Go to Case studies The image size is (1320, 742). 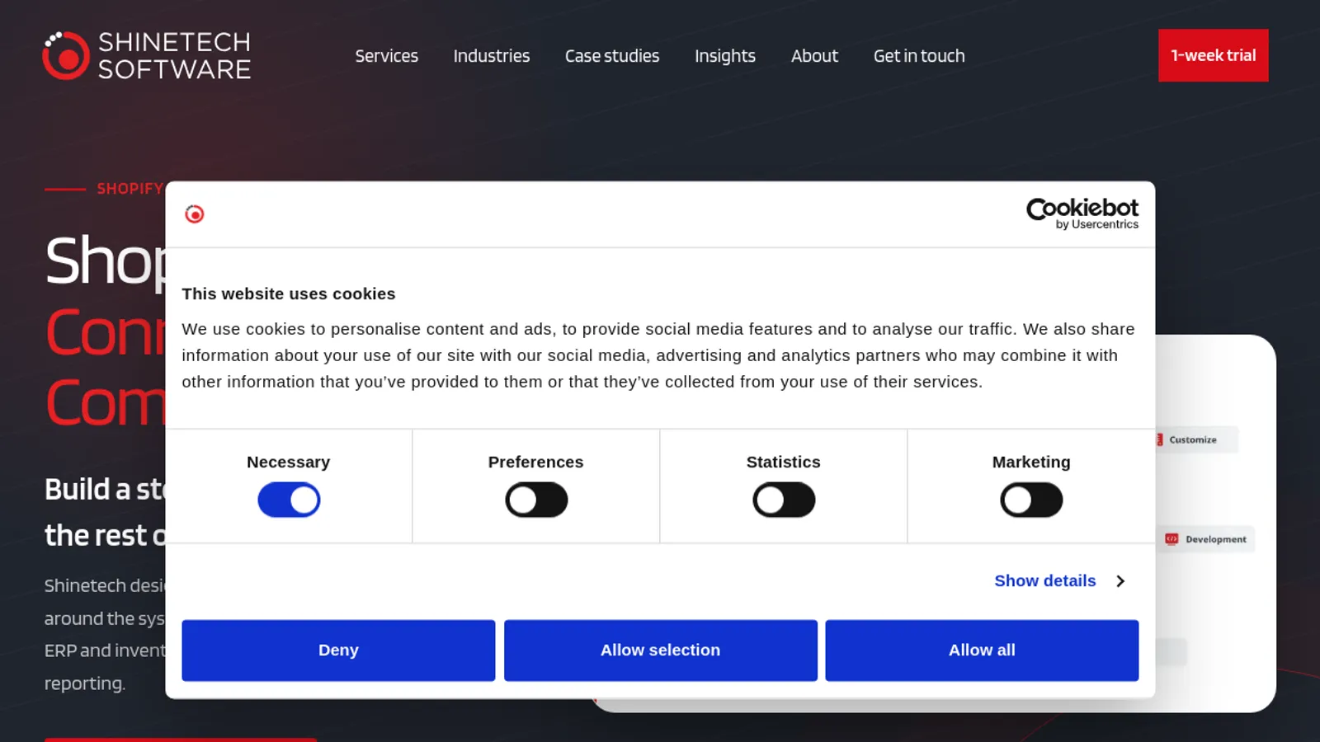[x=612, y=56]
